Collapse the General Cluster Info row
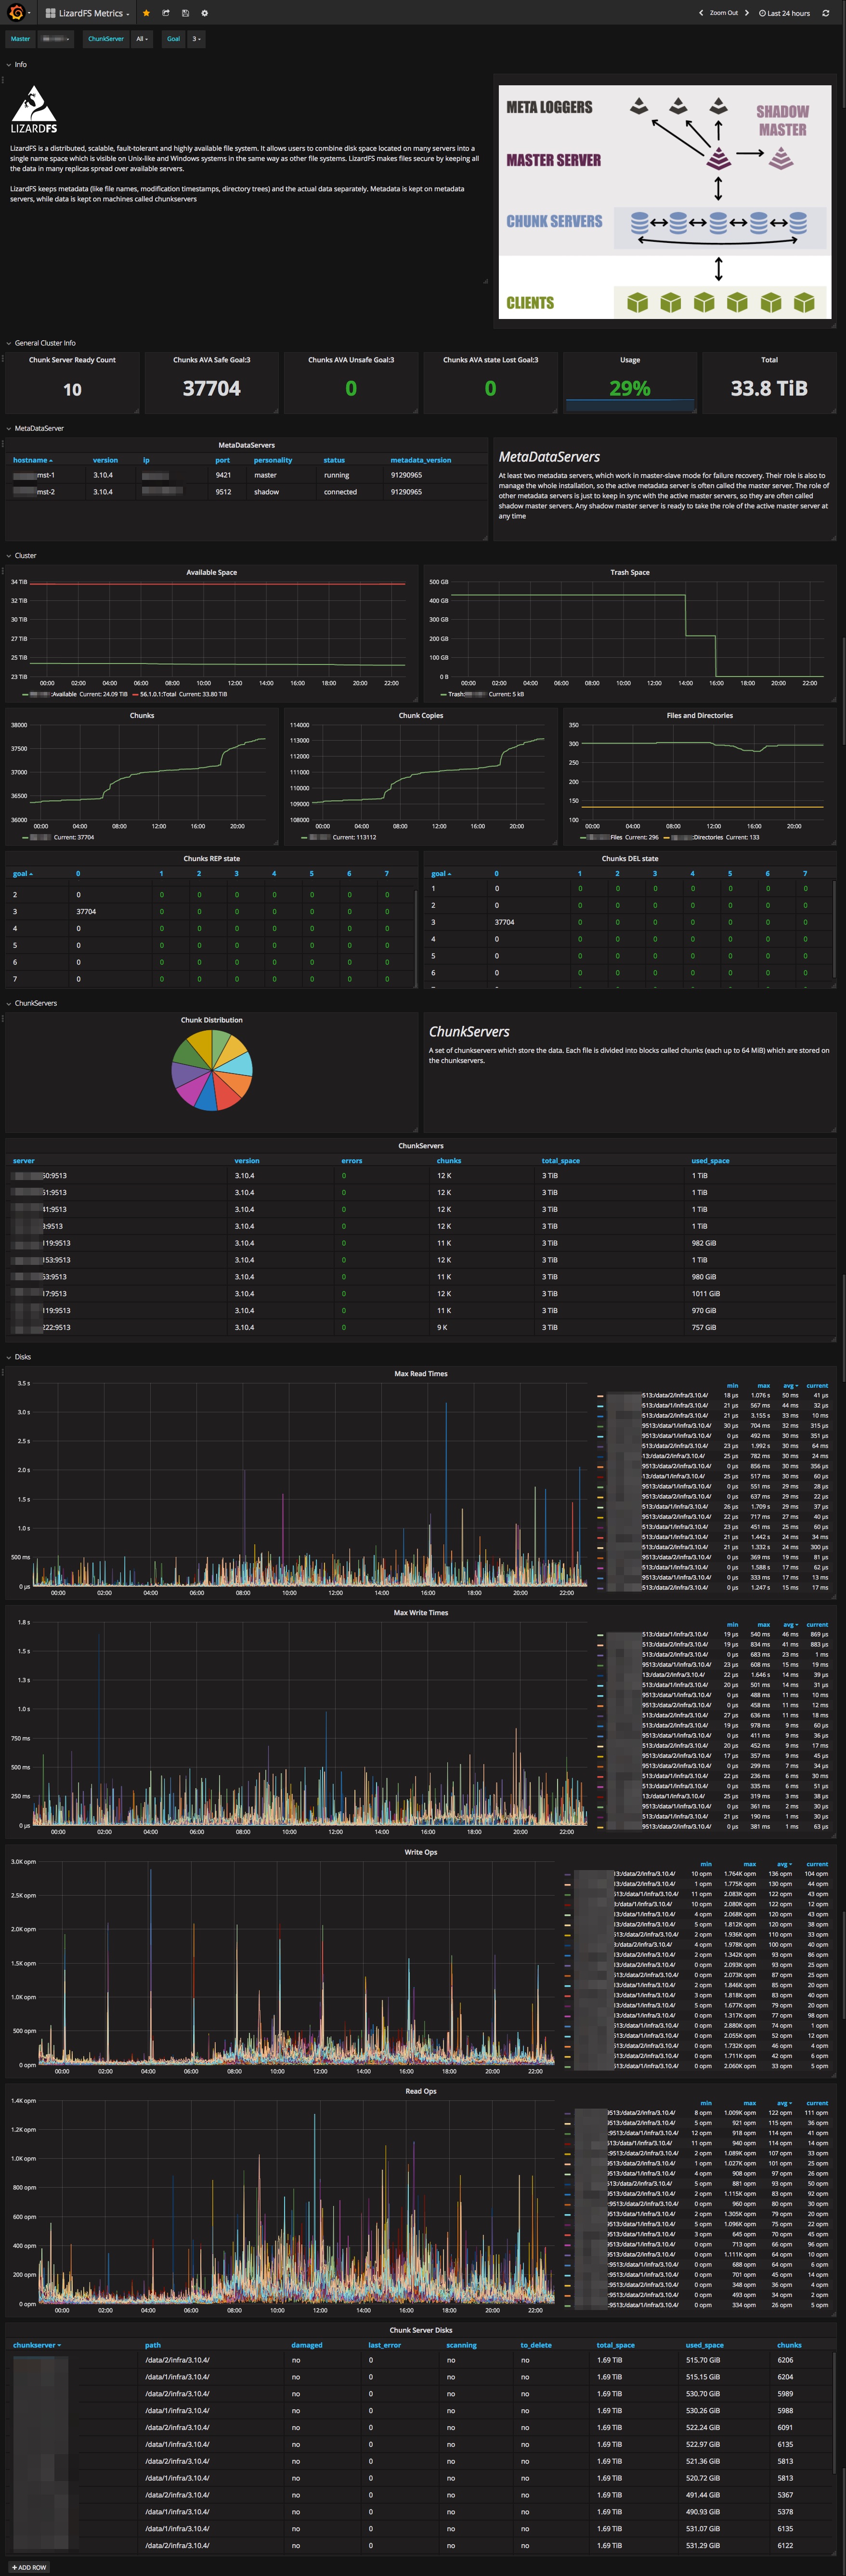846x2576 pixels. [x=41, y=343]
